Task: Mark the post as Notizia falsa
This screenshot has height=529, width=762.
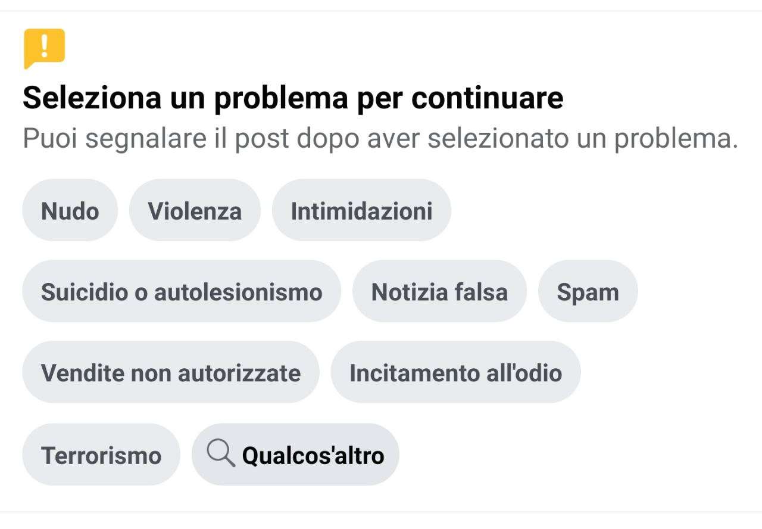Action: [x=439, y=291]
